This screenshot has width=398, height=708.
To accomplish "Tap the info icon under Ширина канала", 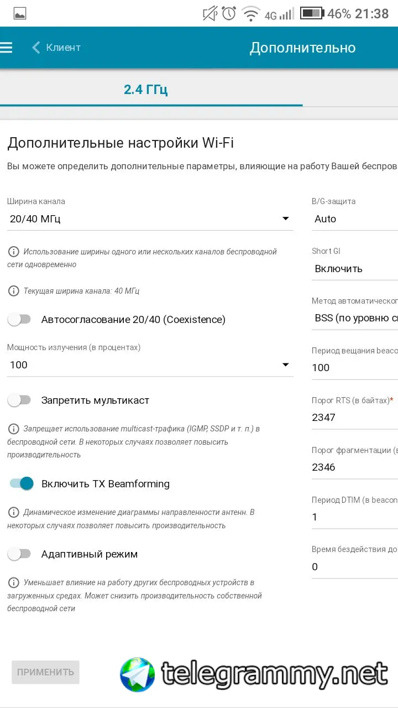I will pos(13,252).
